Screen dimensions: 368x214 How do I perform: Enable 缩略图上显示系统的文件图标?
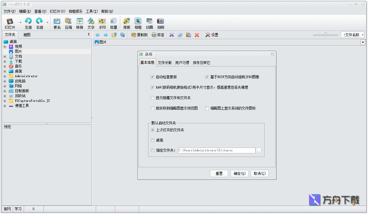pos(207,108)
